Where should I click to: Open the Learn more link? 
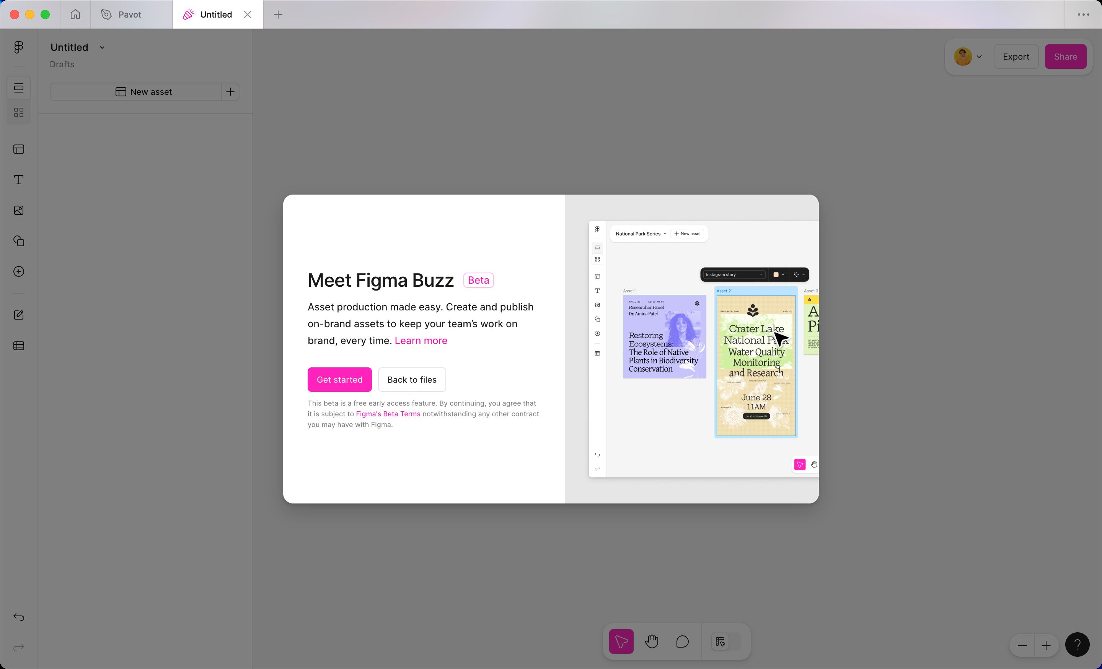point(421,341)
